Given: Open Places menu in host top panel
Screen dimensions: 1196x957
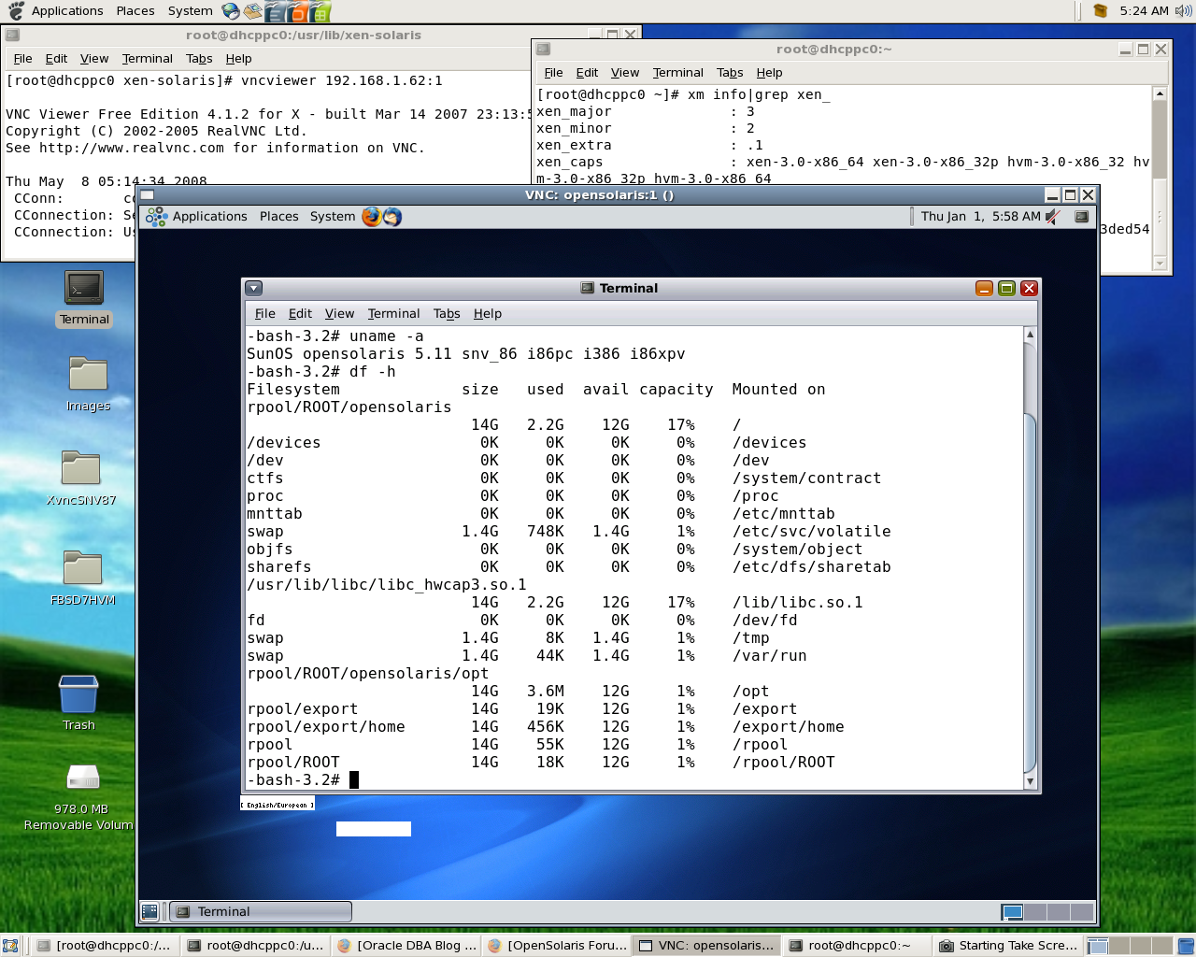Looking at the screenshot, I should point(135,11).
